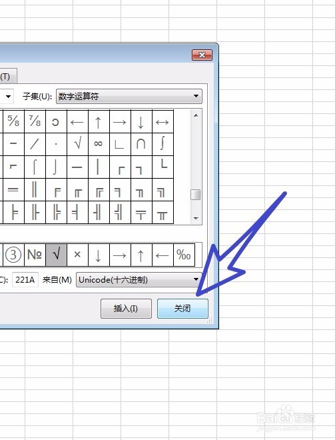The width and height of the screenshot is (335, 440).
Task: Select the single vertical box line │ symbol
Action: [x=99, y=167]
